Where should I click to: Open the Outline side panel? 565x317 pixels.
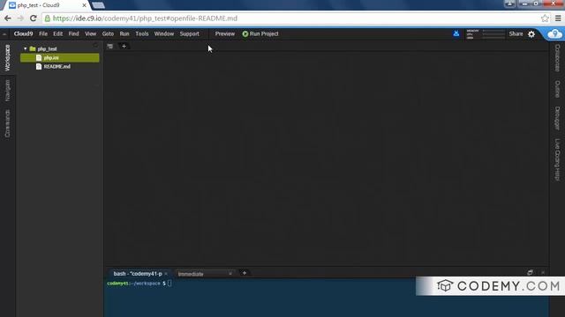tap(557, 89)
